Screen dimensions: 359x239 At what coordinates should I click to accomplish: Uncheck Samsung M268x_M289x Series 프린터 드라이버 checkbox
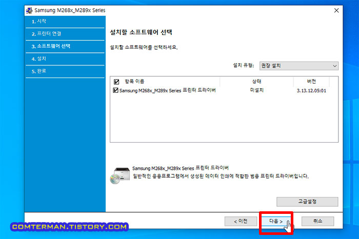(x=115, y=90)
